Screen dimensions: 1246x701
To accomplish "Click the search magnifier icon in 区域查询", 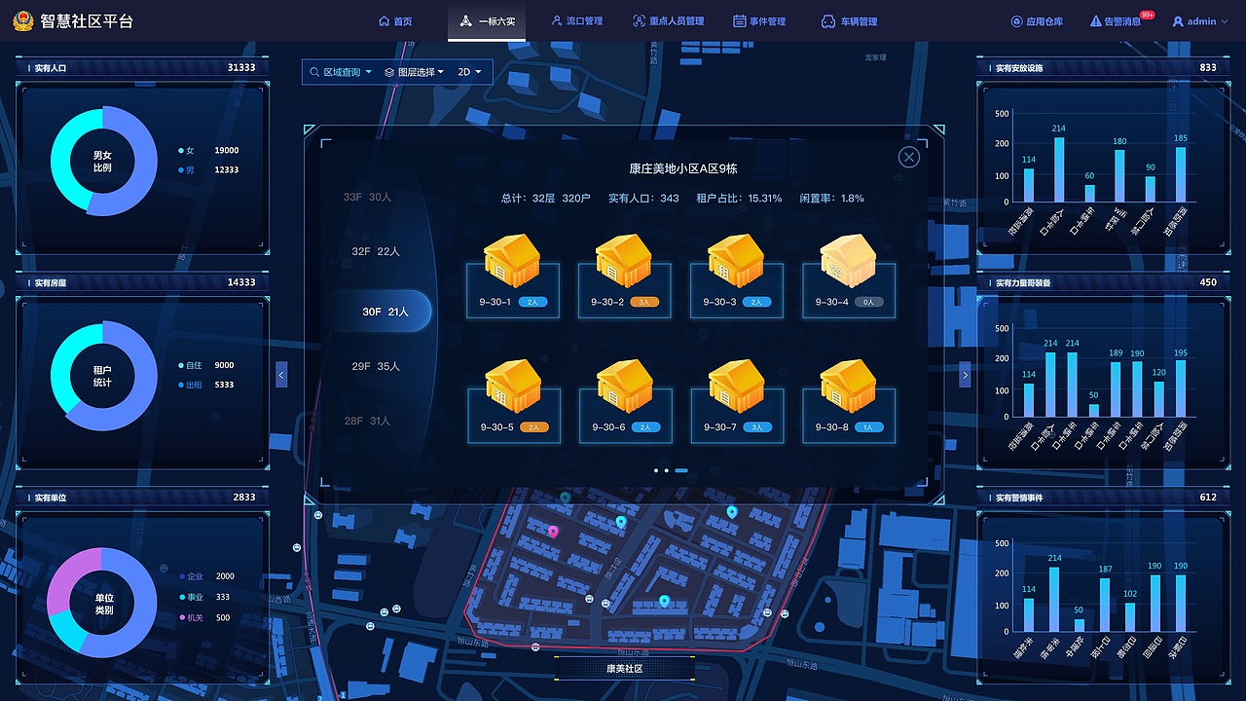I will pos(313,71).
